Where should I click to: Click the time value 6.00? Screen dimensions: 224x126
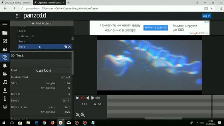click(98, 104)
